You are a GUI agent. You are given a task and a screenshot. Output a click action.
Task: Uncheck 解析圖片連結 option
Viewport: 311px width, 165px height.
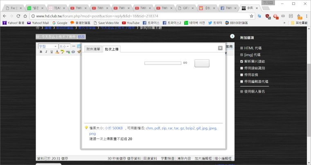click(241, 62)
